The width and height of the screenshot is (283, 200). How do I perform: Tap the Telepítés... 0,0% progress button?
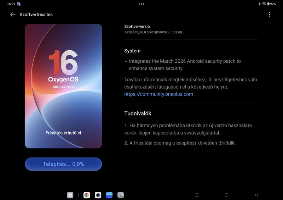(63, 164)
